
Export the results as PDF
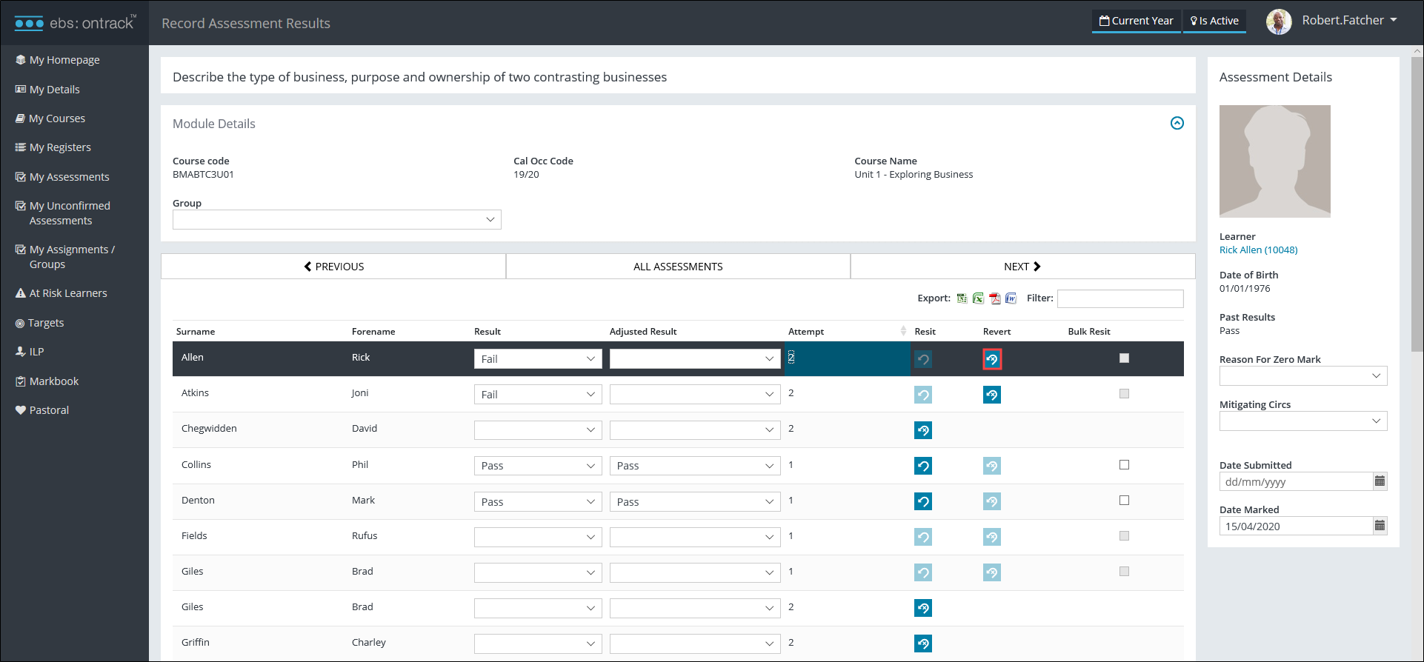pyautogui.click(x=994, y=298)
